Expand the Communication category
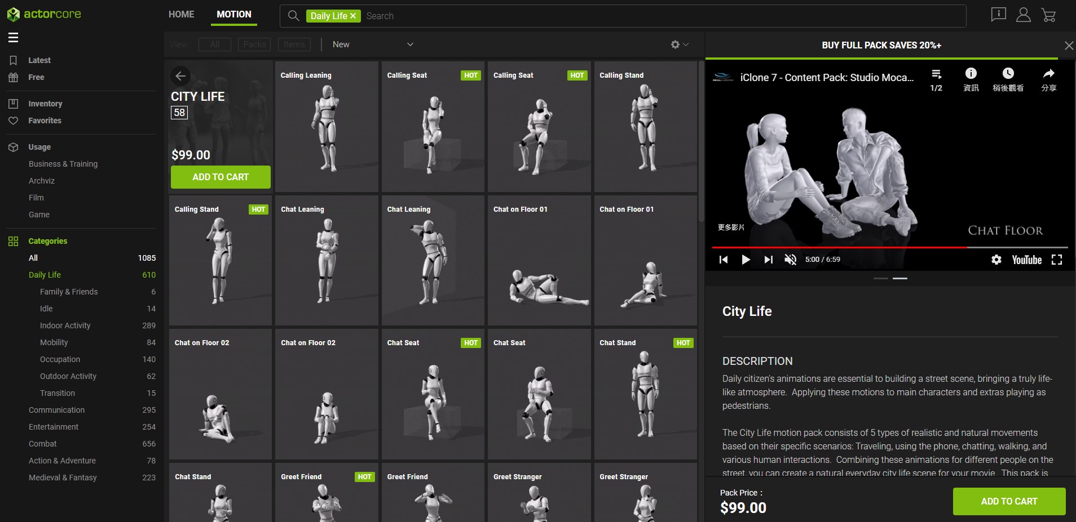The width and height of the screenshot is (1076, 522). tap(57, 410)
